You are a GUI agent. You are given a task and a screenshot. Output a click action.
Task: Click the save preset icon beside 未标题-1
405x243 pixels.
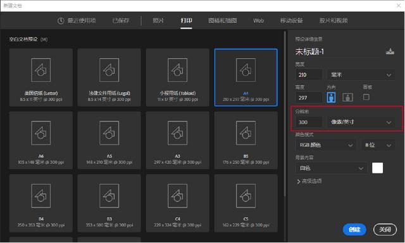[390, 51]
